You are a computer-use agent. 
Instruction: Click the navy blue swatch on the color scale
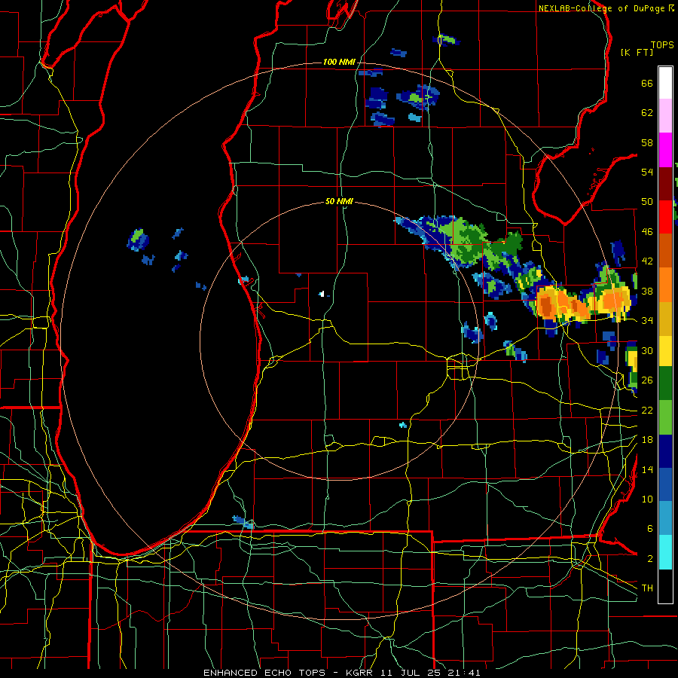[x=665, y=451]
